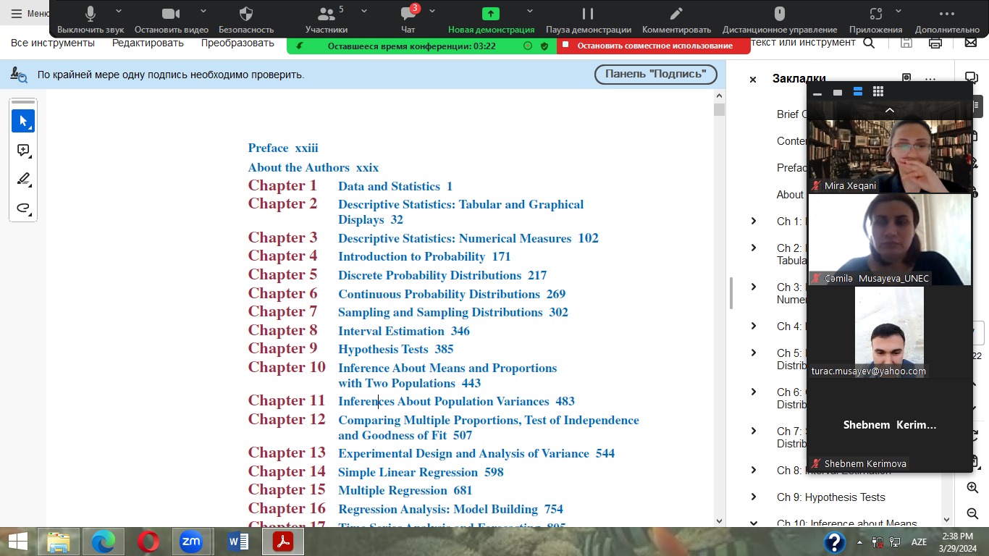
Task: Click the Панель "Подпись" button
Action: [x=655, y=74]
